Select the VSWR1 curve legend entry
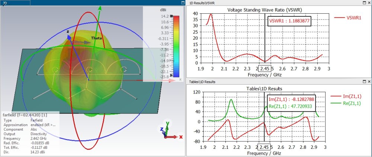Viewport: 372px width, 157px height. coord(347,17)
